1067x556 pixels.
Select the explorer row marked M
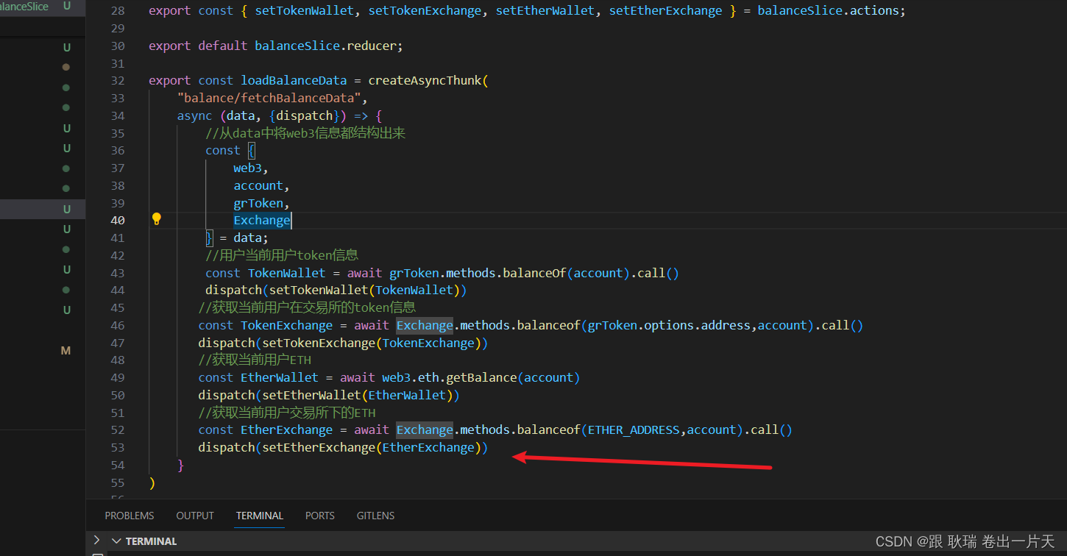pyautogui.click(x=43, y=351)
